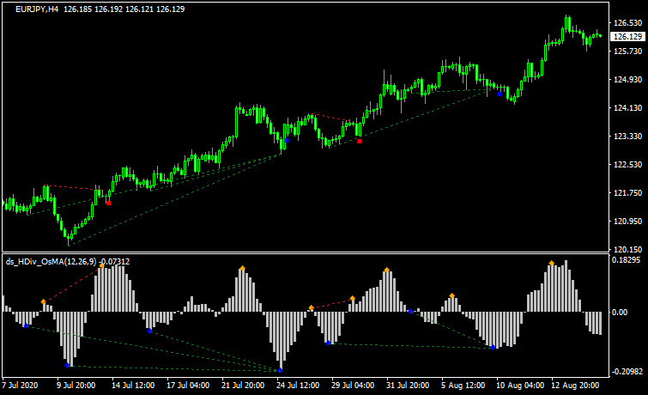Image resolution: width=648 pixels, height=395 pixels.
Task: Click the 5 Aug 12:00 time label
Action: click(463, 386)
